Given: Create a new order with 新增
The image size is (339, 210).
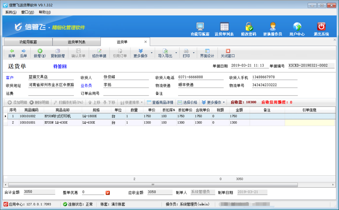Looking at the screenshot, I should click(x=40, y=53).
